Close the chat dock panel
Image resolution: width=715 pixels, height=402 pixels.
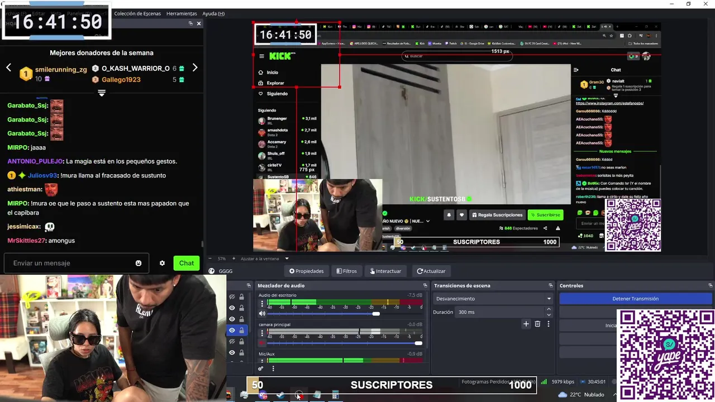pos(199,23)
